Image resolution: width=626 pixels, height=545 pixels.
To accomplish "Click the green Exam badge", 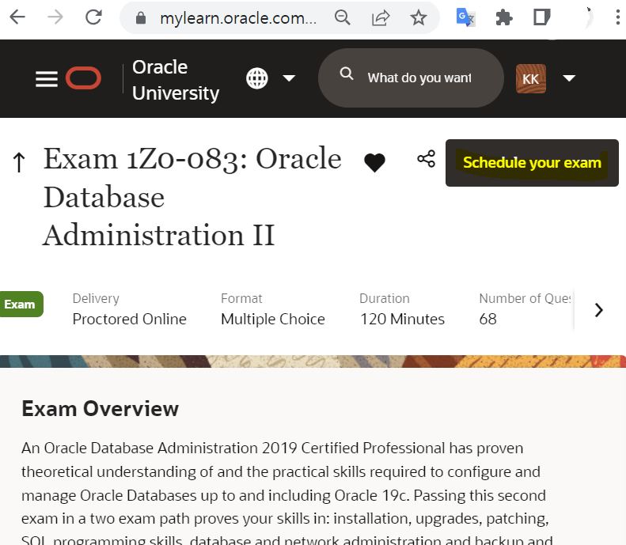I will click(x=20, y=305).
